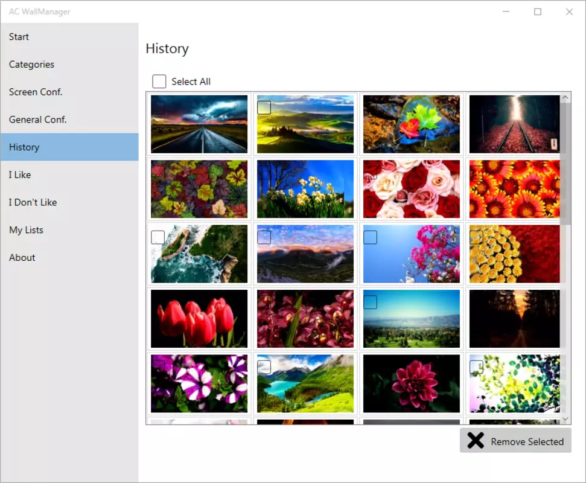Click the history list scrollbar thumb

[x=565, y=164]
